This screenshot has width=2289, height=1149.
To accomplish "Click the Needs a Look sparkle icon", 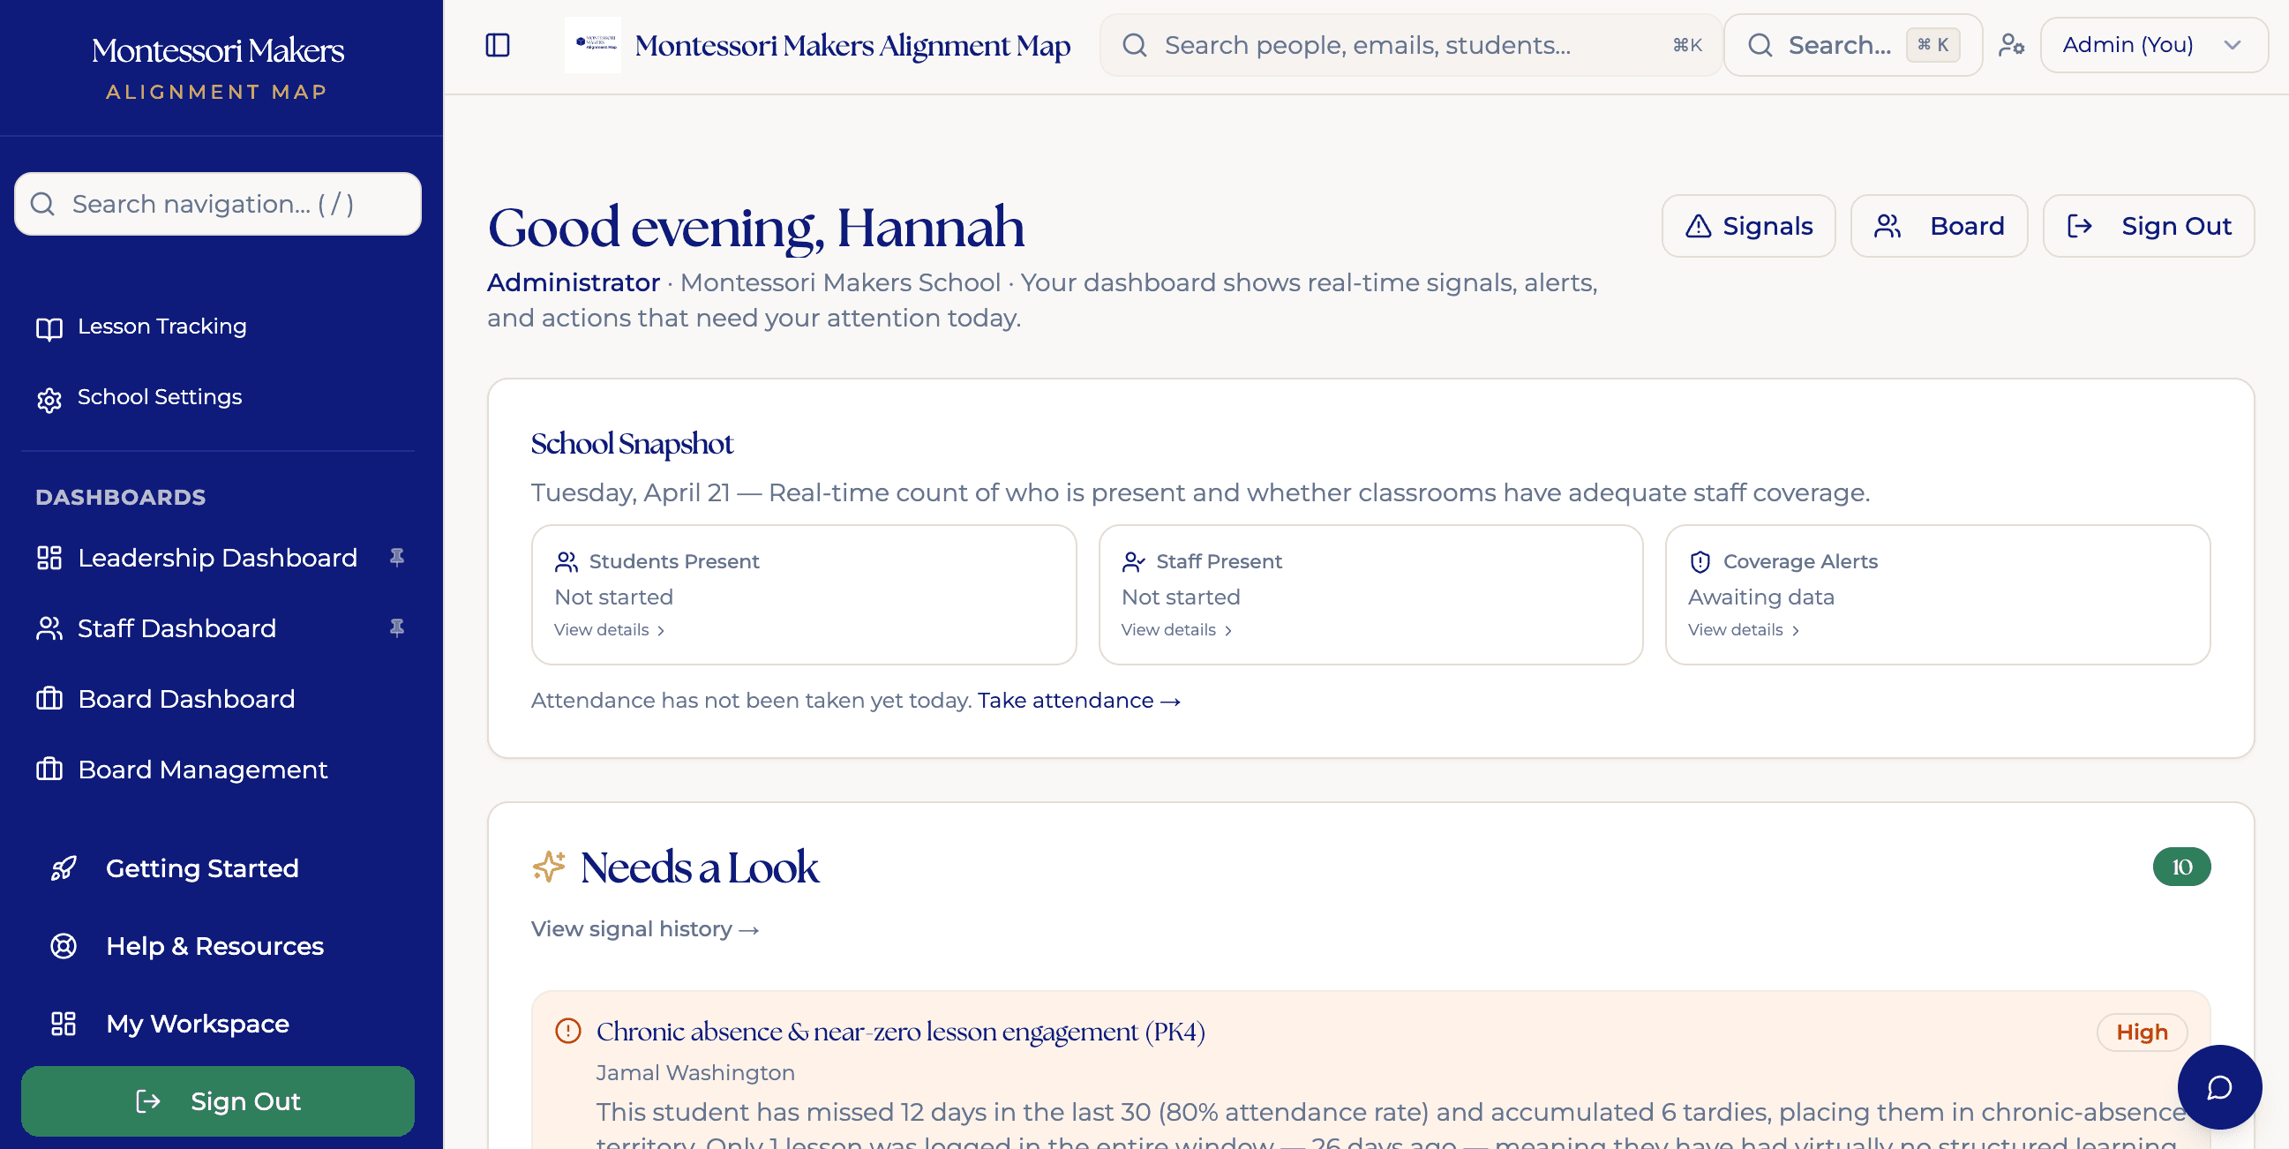I will (x=549, y=867).
